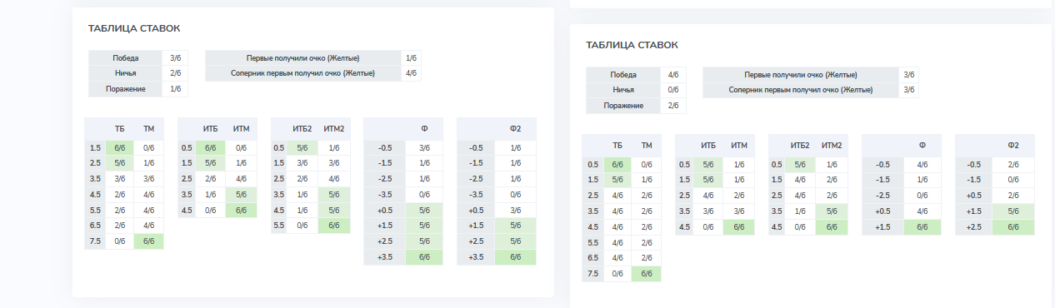
Task: Click the Ф2 6/6 cell for +3.5
Action: (515, 257)
